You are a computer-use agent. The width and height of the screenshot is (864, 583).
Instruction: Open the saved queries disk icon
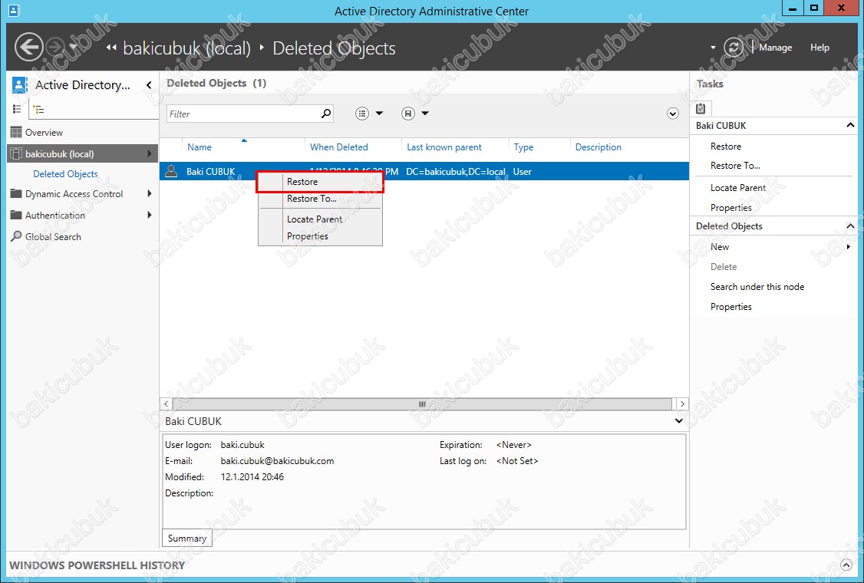pyautogui.click(x=407, y=114)
